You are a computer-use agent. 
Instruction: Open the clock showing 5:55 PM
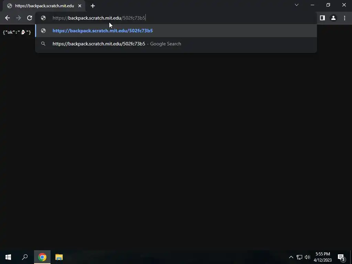(x=322, y=257)
